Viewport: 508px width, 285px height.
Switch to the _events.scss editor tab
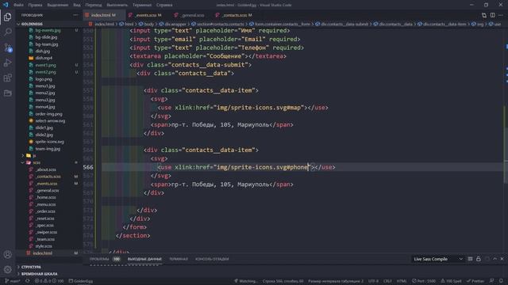(148, 15)
